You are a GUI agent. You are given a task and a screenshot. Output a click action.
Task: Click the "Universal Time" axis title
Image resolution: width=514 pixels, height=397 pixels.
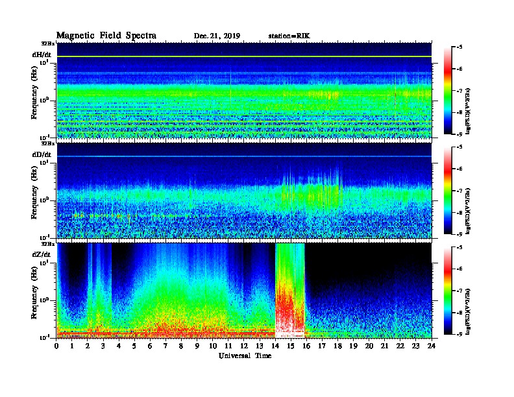point(245,355)
